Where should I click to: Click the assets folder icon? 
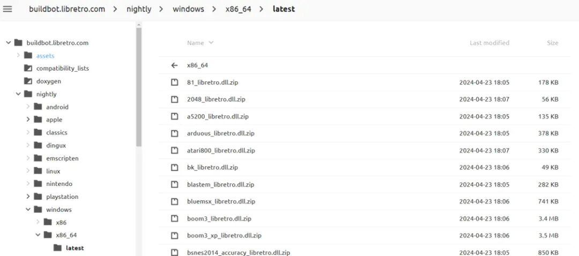(28, 56)
